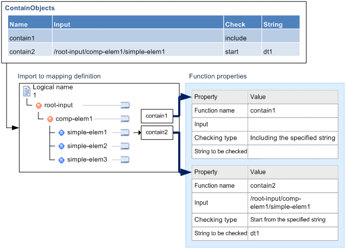
Task: Click the simple-elem2 blue element icon
Action: coord(61,146)
